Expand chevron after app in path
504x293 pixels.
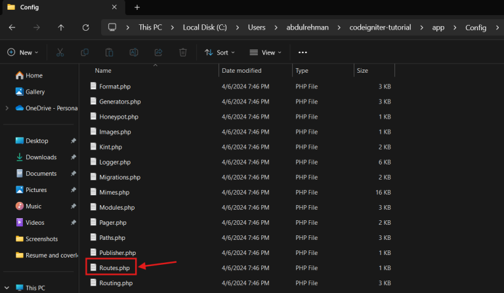click(455, 28)
